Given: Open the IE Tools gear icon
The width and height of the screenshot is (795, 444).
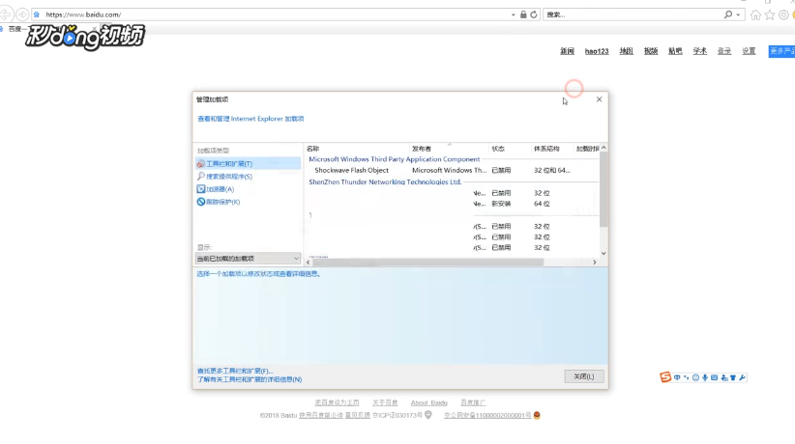Looking at the screenshot, I should [x=783, y=14].
